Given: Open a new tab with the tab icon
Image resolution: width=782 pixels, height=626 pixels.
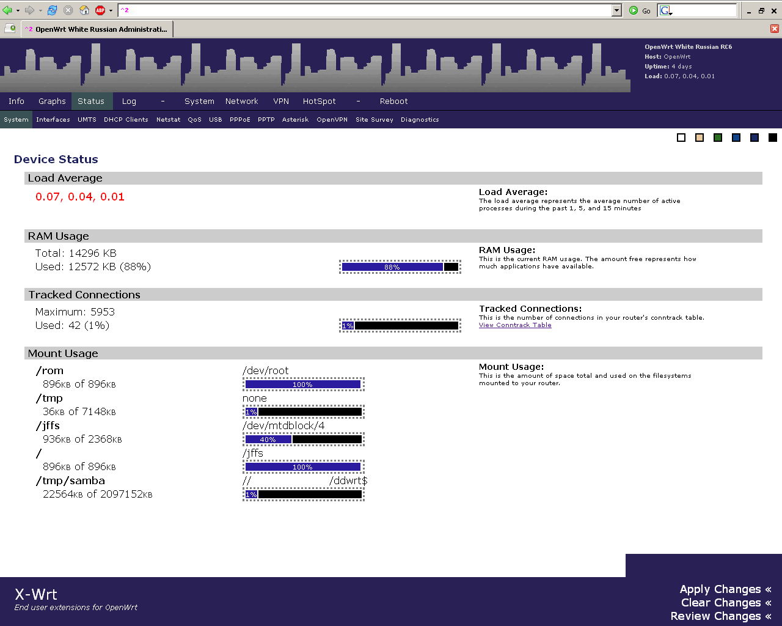Looking at the screenshot, I should click(10, 28).
